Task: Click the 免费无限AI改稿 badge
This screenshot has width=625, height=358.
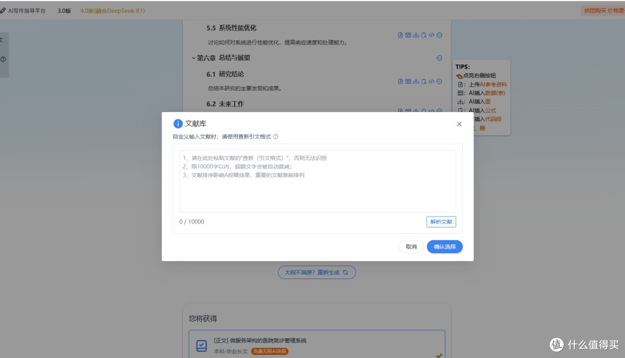Action: (x=270, y=351)
